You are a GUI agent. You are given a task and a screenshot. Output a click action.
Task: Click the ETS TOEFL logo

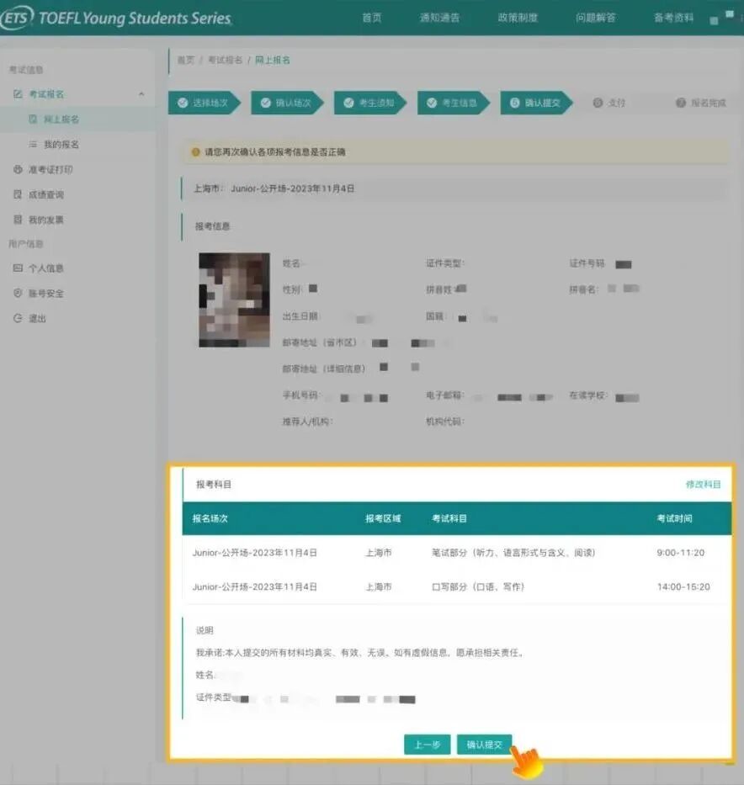[x=116, y=19]
